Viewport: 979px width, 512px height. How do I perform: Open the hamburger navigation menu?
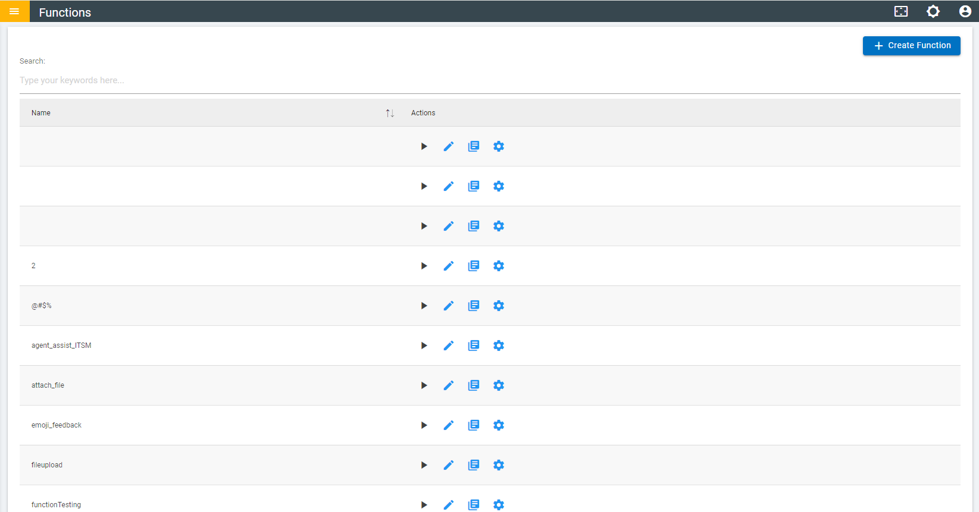tap(14, 11)
